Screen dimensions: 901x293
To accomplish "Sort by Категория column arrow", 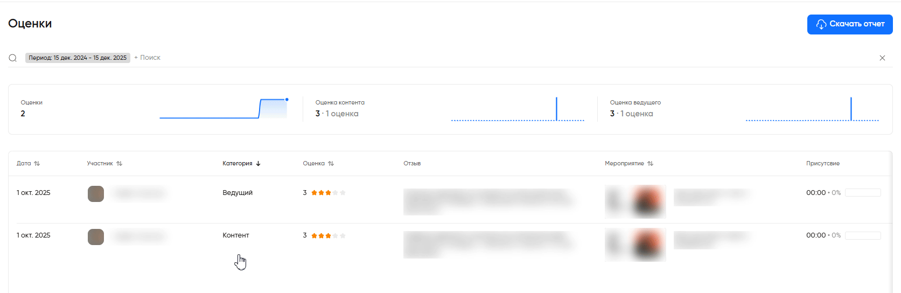I will (259, 164).
